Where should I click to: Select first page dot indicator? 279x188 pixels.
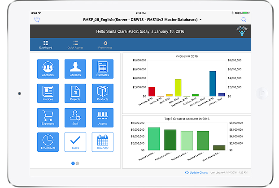(x=73, y=163)
